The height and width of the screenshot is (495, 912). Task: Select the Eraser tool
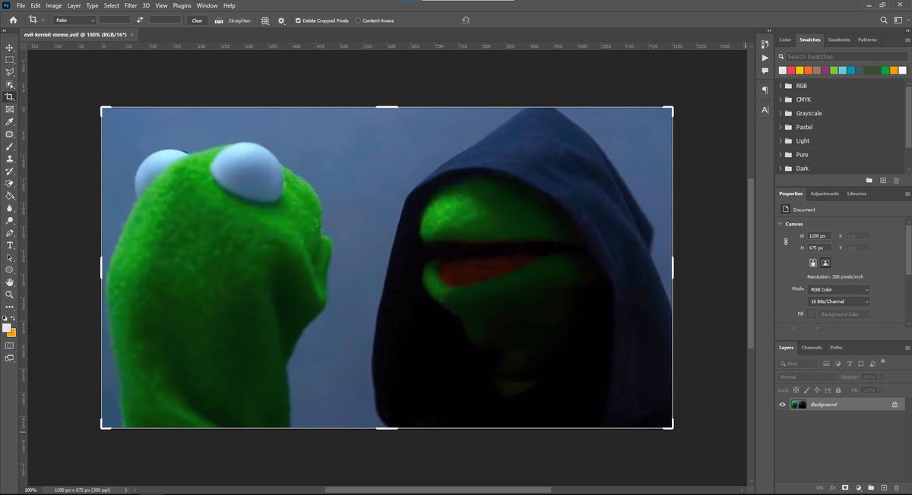tap(10, 183)
